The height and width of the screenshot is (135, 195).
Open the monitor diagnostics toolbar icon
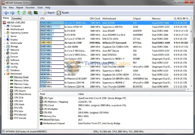click(x=36, y=13)
